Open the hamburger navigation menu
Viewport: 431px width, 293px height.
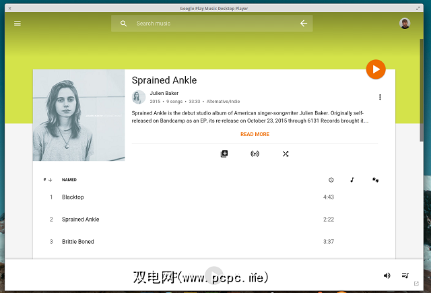pos(18,24)
